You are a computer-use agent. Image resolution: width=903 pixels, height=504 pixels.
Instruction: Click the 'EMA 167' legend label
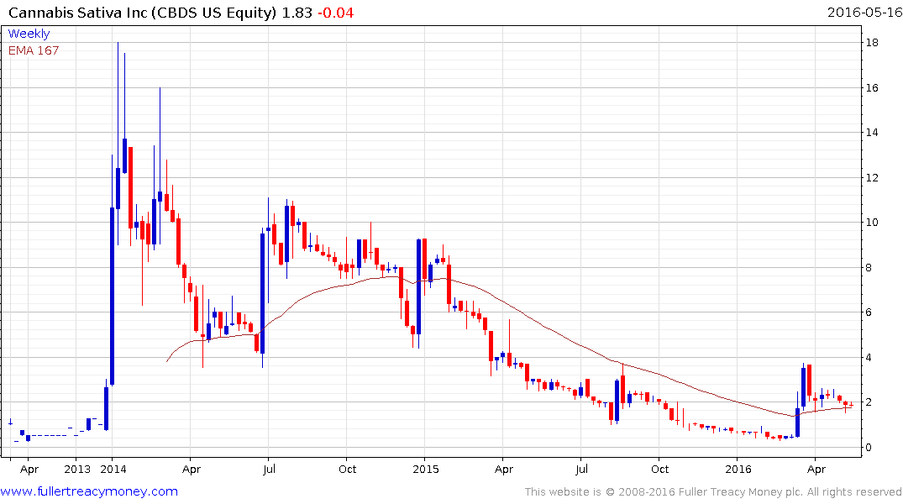click(34, 50)
